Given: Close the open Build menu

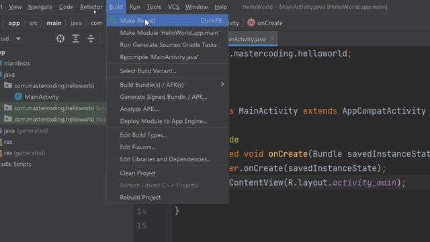Looking at the screenshot, I should point(116,7).
